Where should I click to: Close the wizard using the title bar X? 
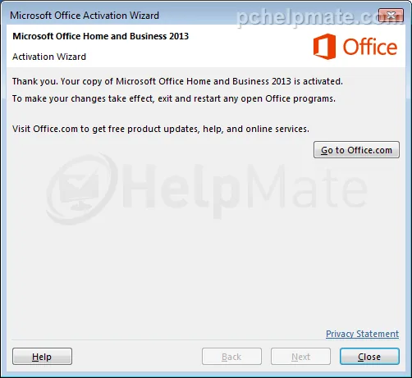[x=391, y=15]
